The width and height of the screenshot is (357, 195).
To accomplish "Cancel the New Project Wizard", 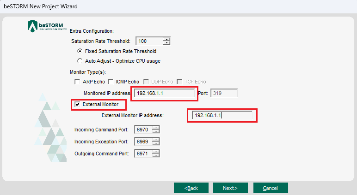I will 271,188.
